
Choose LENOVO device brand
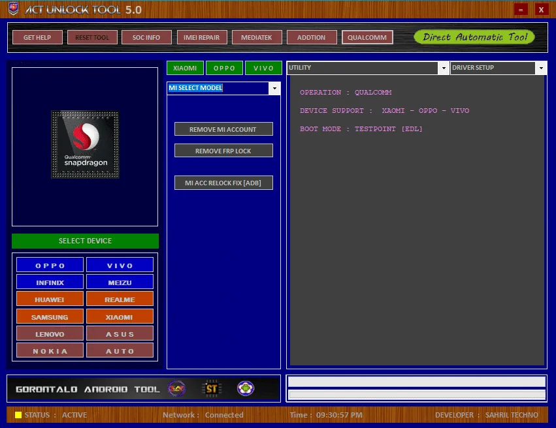pyautogui.click(x=50, y=333)
